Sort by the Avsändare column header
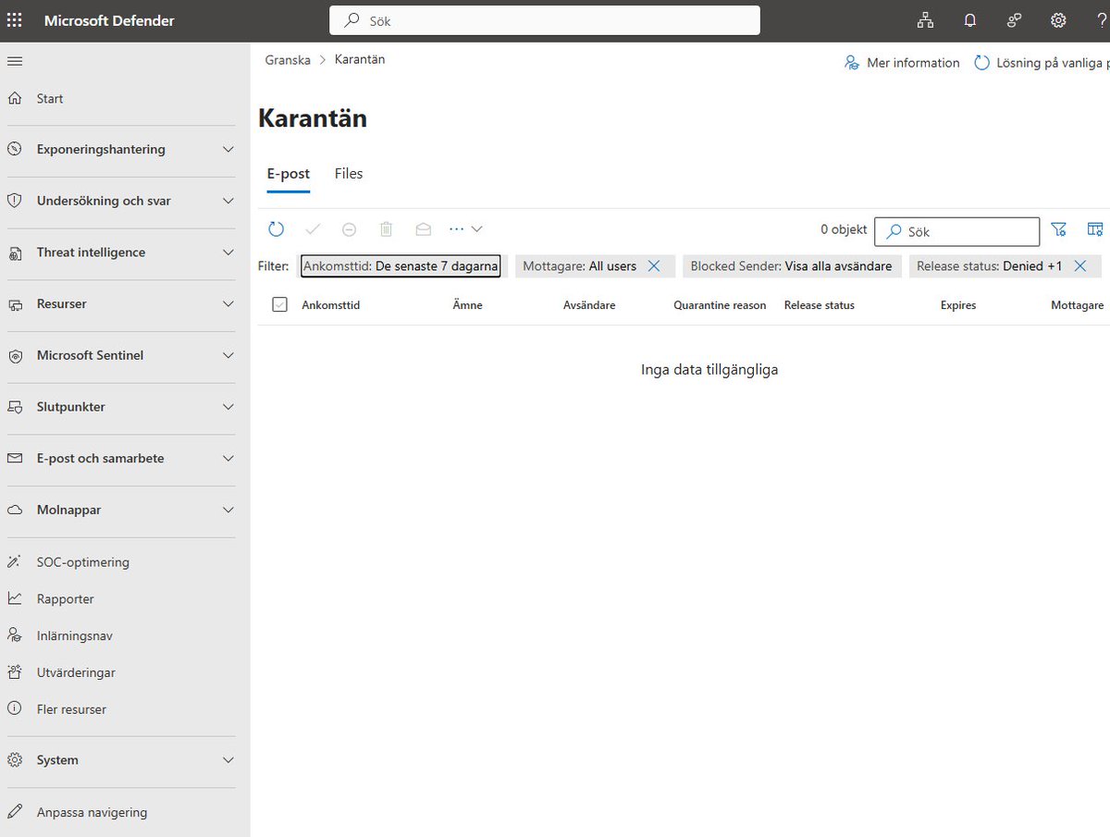Screen dimensions: 1110x837 [x=589, y=305]
